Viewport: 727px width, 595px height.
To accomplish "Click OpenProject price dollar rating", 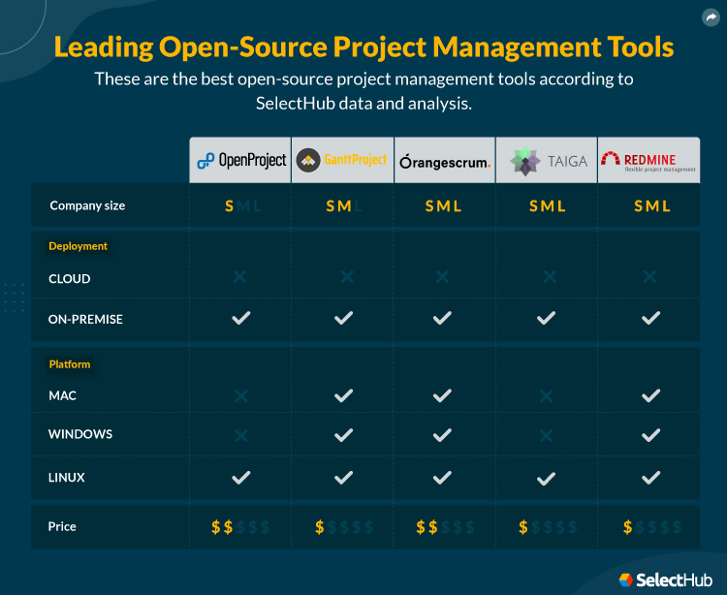I will (240, 527).
